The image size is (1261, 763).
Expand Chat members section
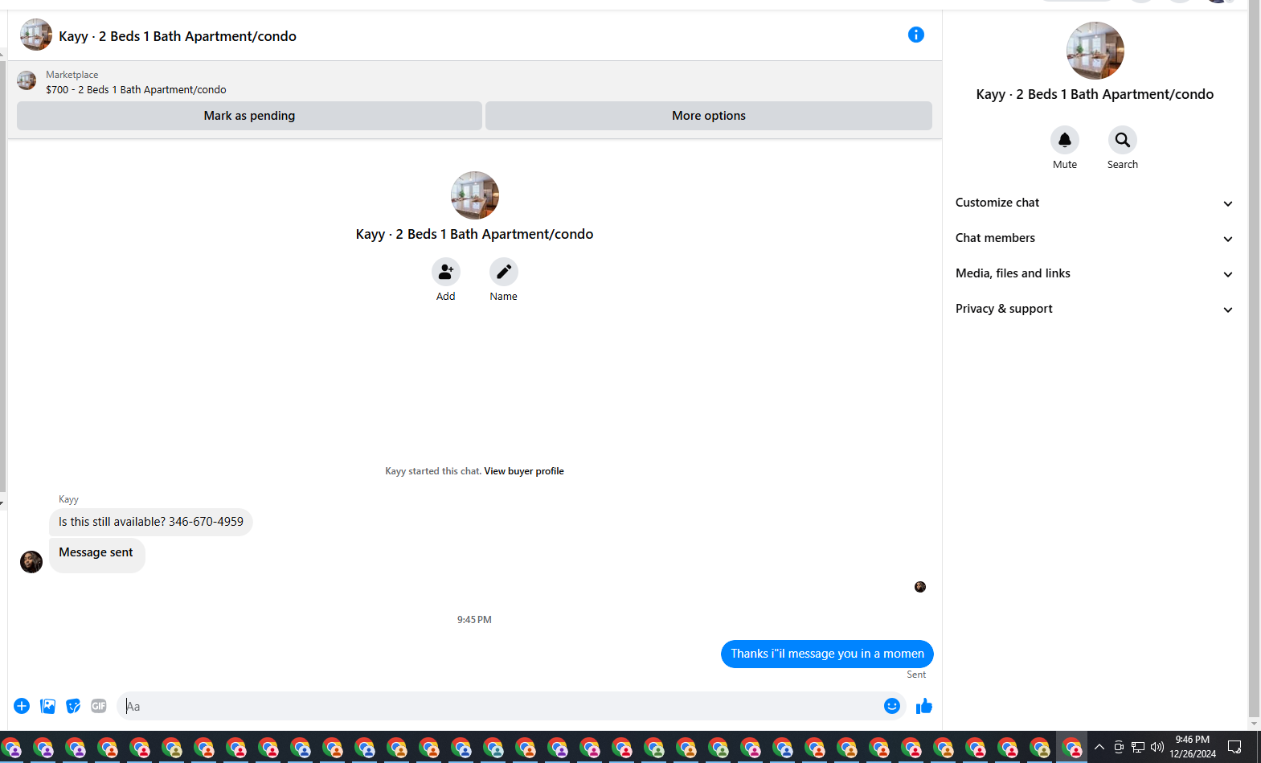point(1094,238)
